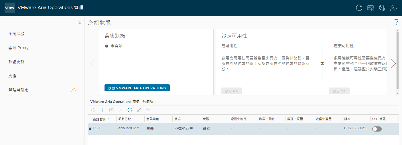The height and width of the screenshot is (145, 402).
Task: Click the 設定可用性 card title
Action: [x=234, y=36]
